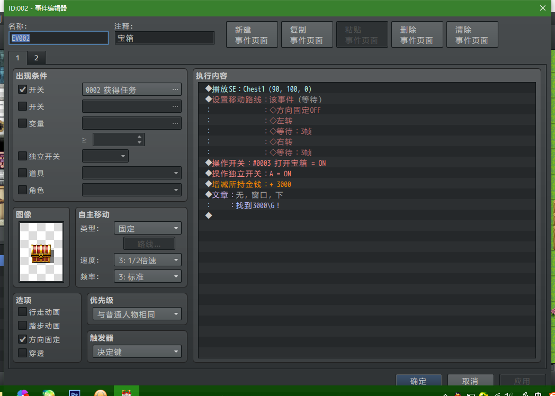Image resolution: width=555 pixels, height=396 pixels.
Task: Click the 粘贴事件页面 button
Action: click(362, 35)
